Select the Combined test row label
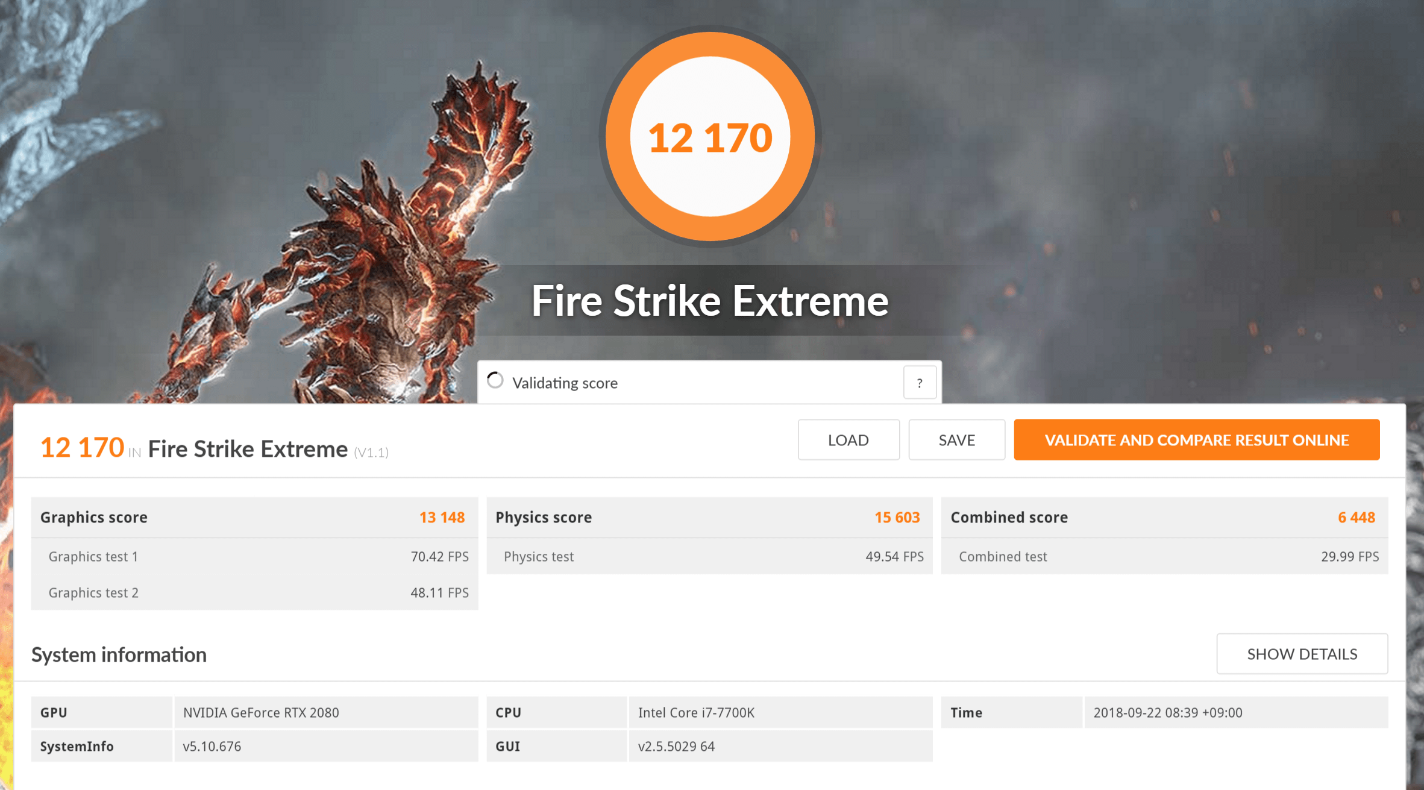This screenshot has width=1424, height=790. click(1003, 557)
